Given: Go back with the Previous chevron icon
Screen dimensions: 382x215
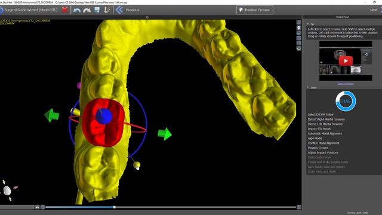Looking at the screenshot, I should [119, 10].
